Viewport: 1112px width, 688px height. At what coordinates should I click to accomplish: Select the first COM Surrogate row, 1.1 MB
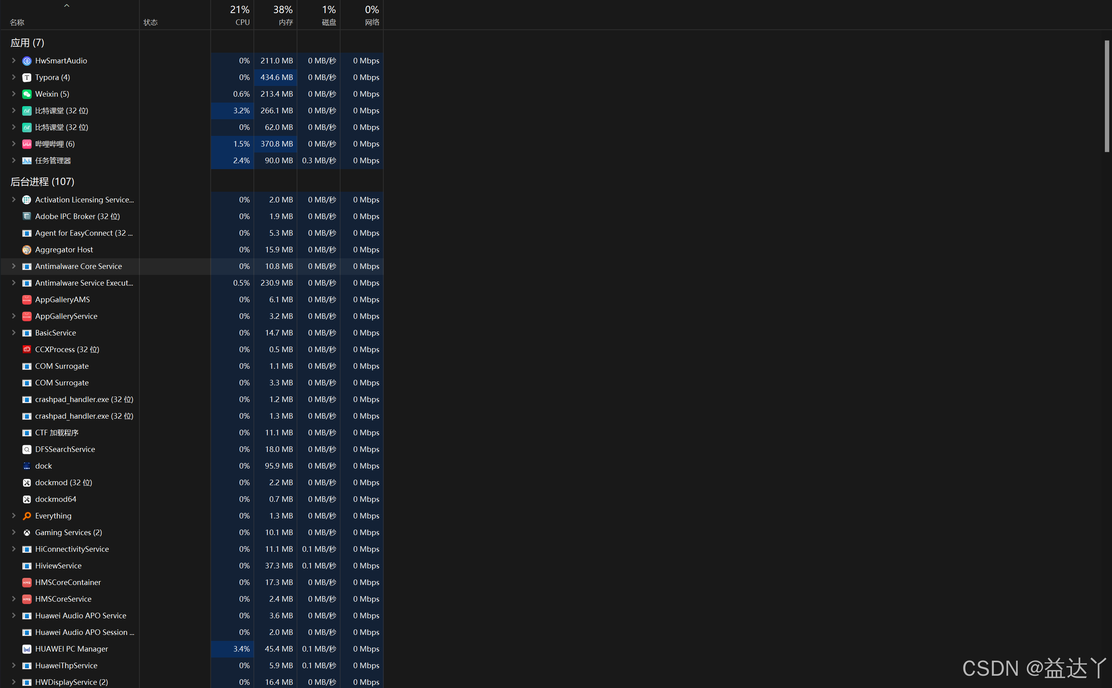click(192, 366)
